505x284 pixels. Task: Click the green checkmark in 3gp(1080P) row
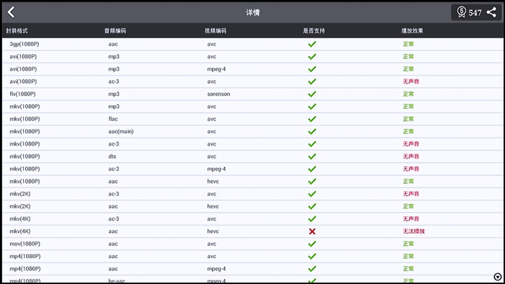pyautogui.click(x=312, y=44)
